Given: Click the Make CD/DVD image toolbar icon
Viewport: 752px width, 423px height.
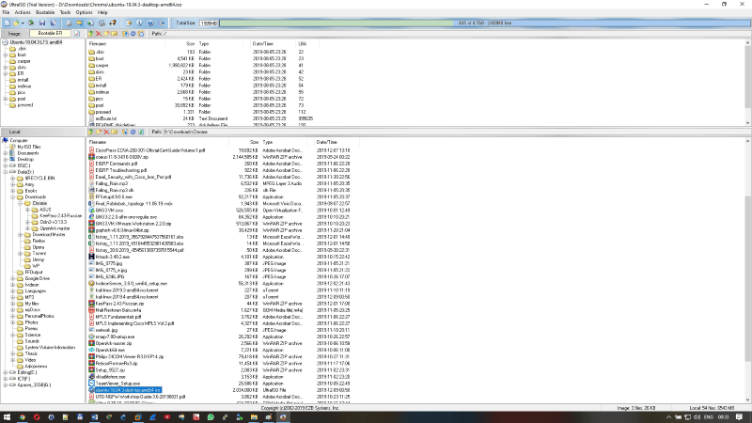Looking at the screenshot, I should point(69,23).
